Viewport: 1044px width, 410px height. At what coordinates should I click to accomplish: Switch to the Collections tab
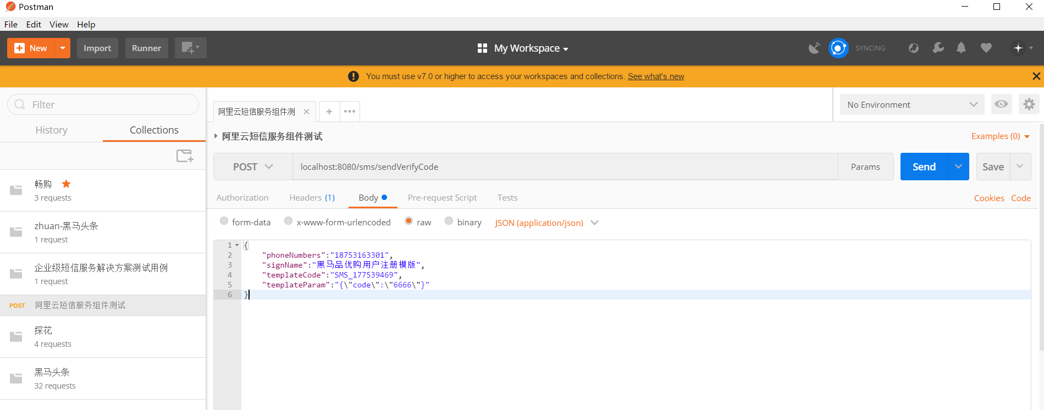tap(154, 130)
